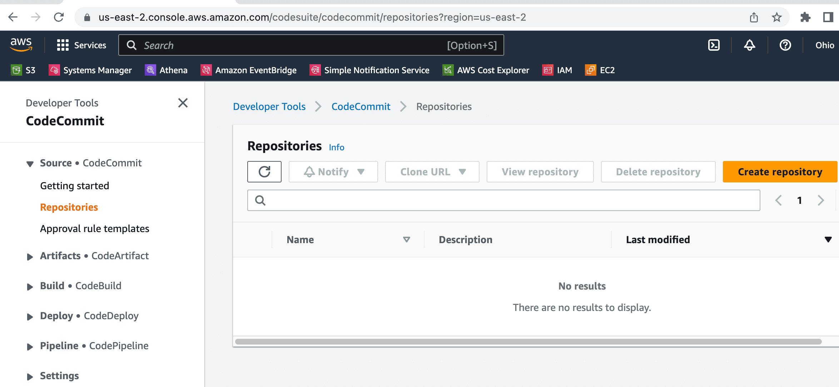This screenshot has width=839, height=387.
Task: Open the Repositories Info link
Action: point(336,147)
